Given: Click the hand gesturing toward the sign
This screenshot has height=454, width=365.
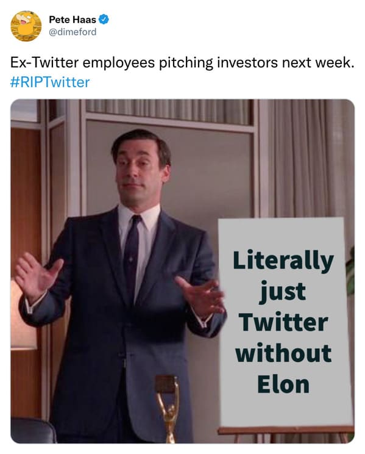Looking at the screenshot, I should pyautogui.click(x=200, y=295).
